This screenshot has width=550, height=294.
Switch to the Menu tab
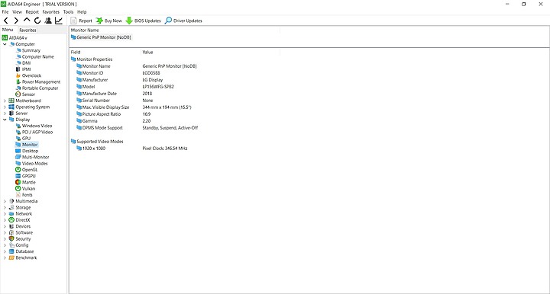[8, 30]
